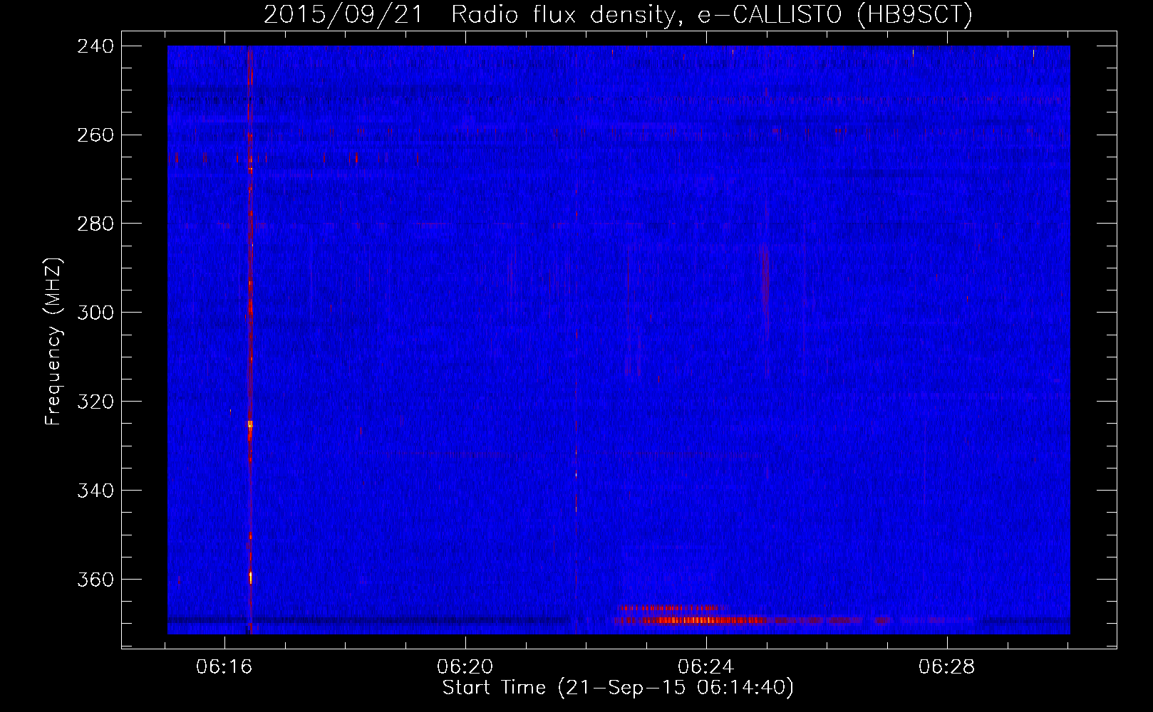Click the 260 frequency tick label

95,135
